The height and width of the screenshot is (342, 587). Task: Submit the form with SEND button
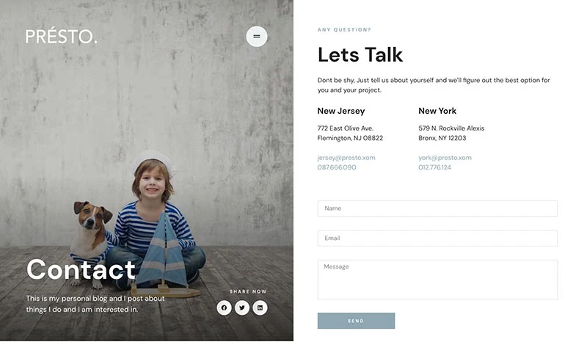click(356, 321)
